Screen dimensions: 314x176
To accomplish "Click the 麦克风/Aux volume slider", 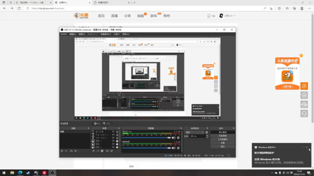I will [x=146, y=138].
